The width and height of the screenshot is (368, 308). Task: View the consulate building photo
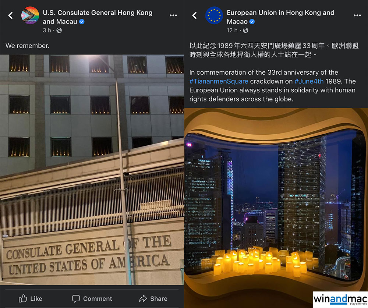92,170
